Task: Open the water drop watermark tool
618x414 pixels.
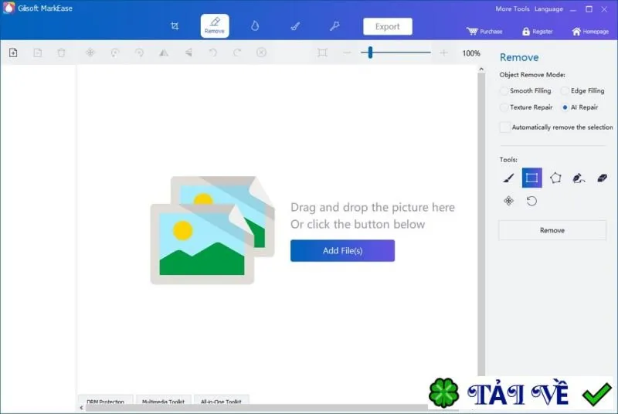Action: coord(255,26)
